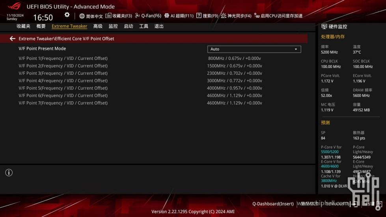The width and height of the screenshot is (386, 217).
Task: Open the 启动 boot tab
Action: (128, 26)
